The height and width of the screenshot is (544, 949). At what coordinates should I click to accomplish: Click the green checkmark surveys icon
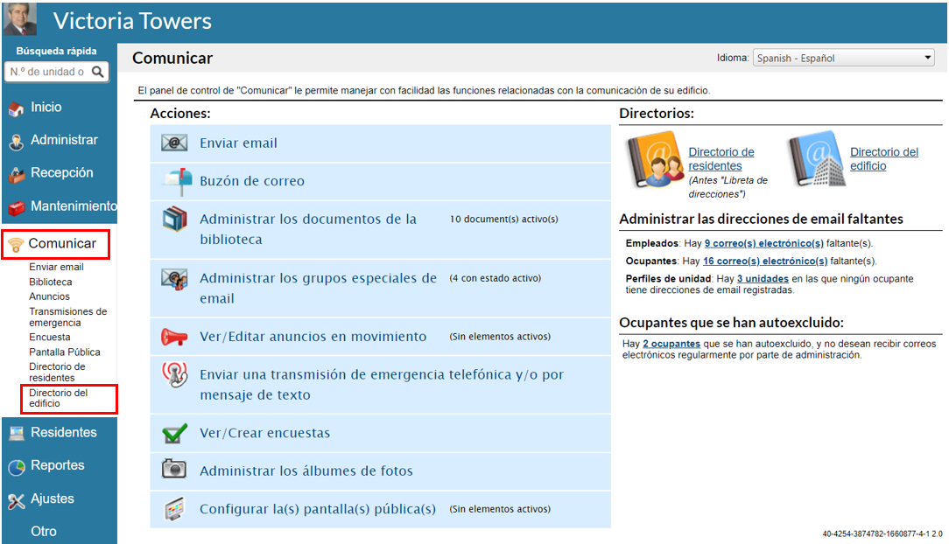174,433
